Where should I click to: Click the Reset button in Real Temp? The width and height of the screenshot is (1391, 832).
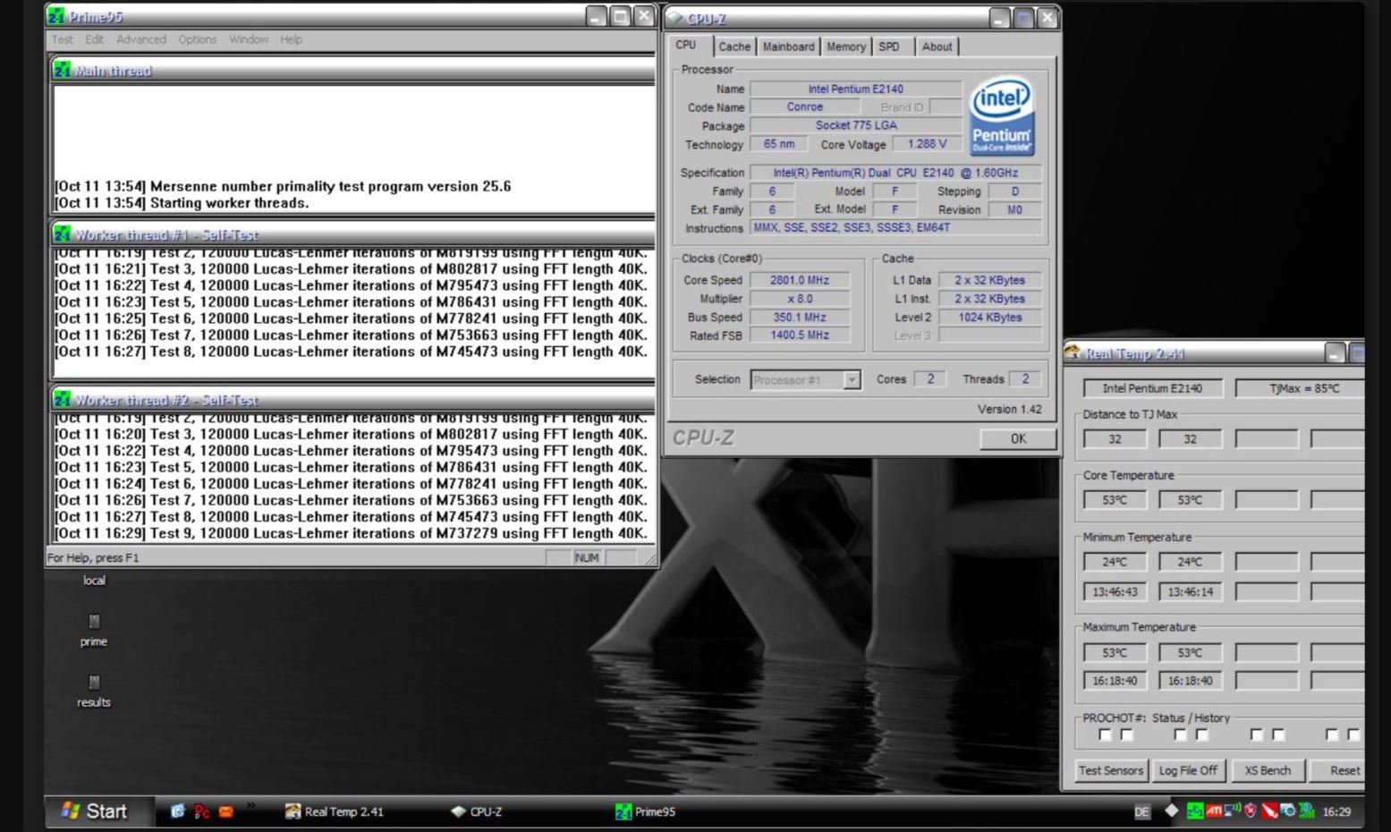(x=1338, y=770)
